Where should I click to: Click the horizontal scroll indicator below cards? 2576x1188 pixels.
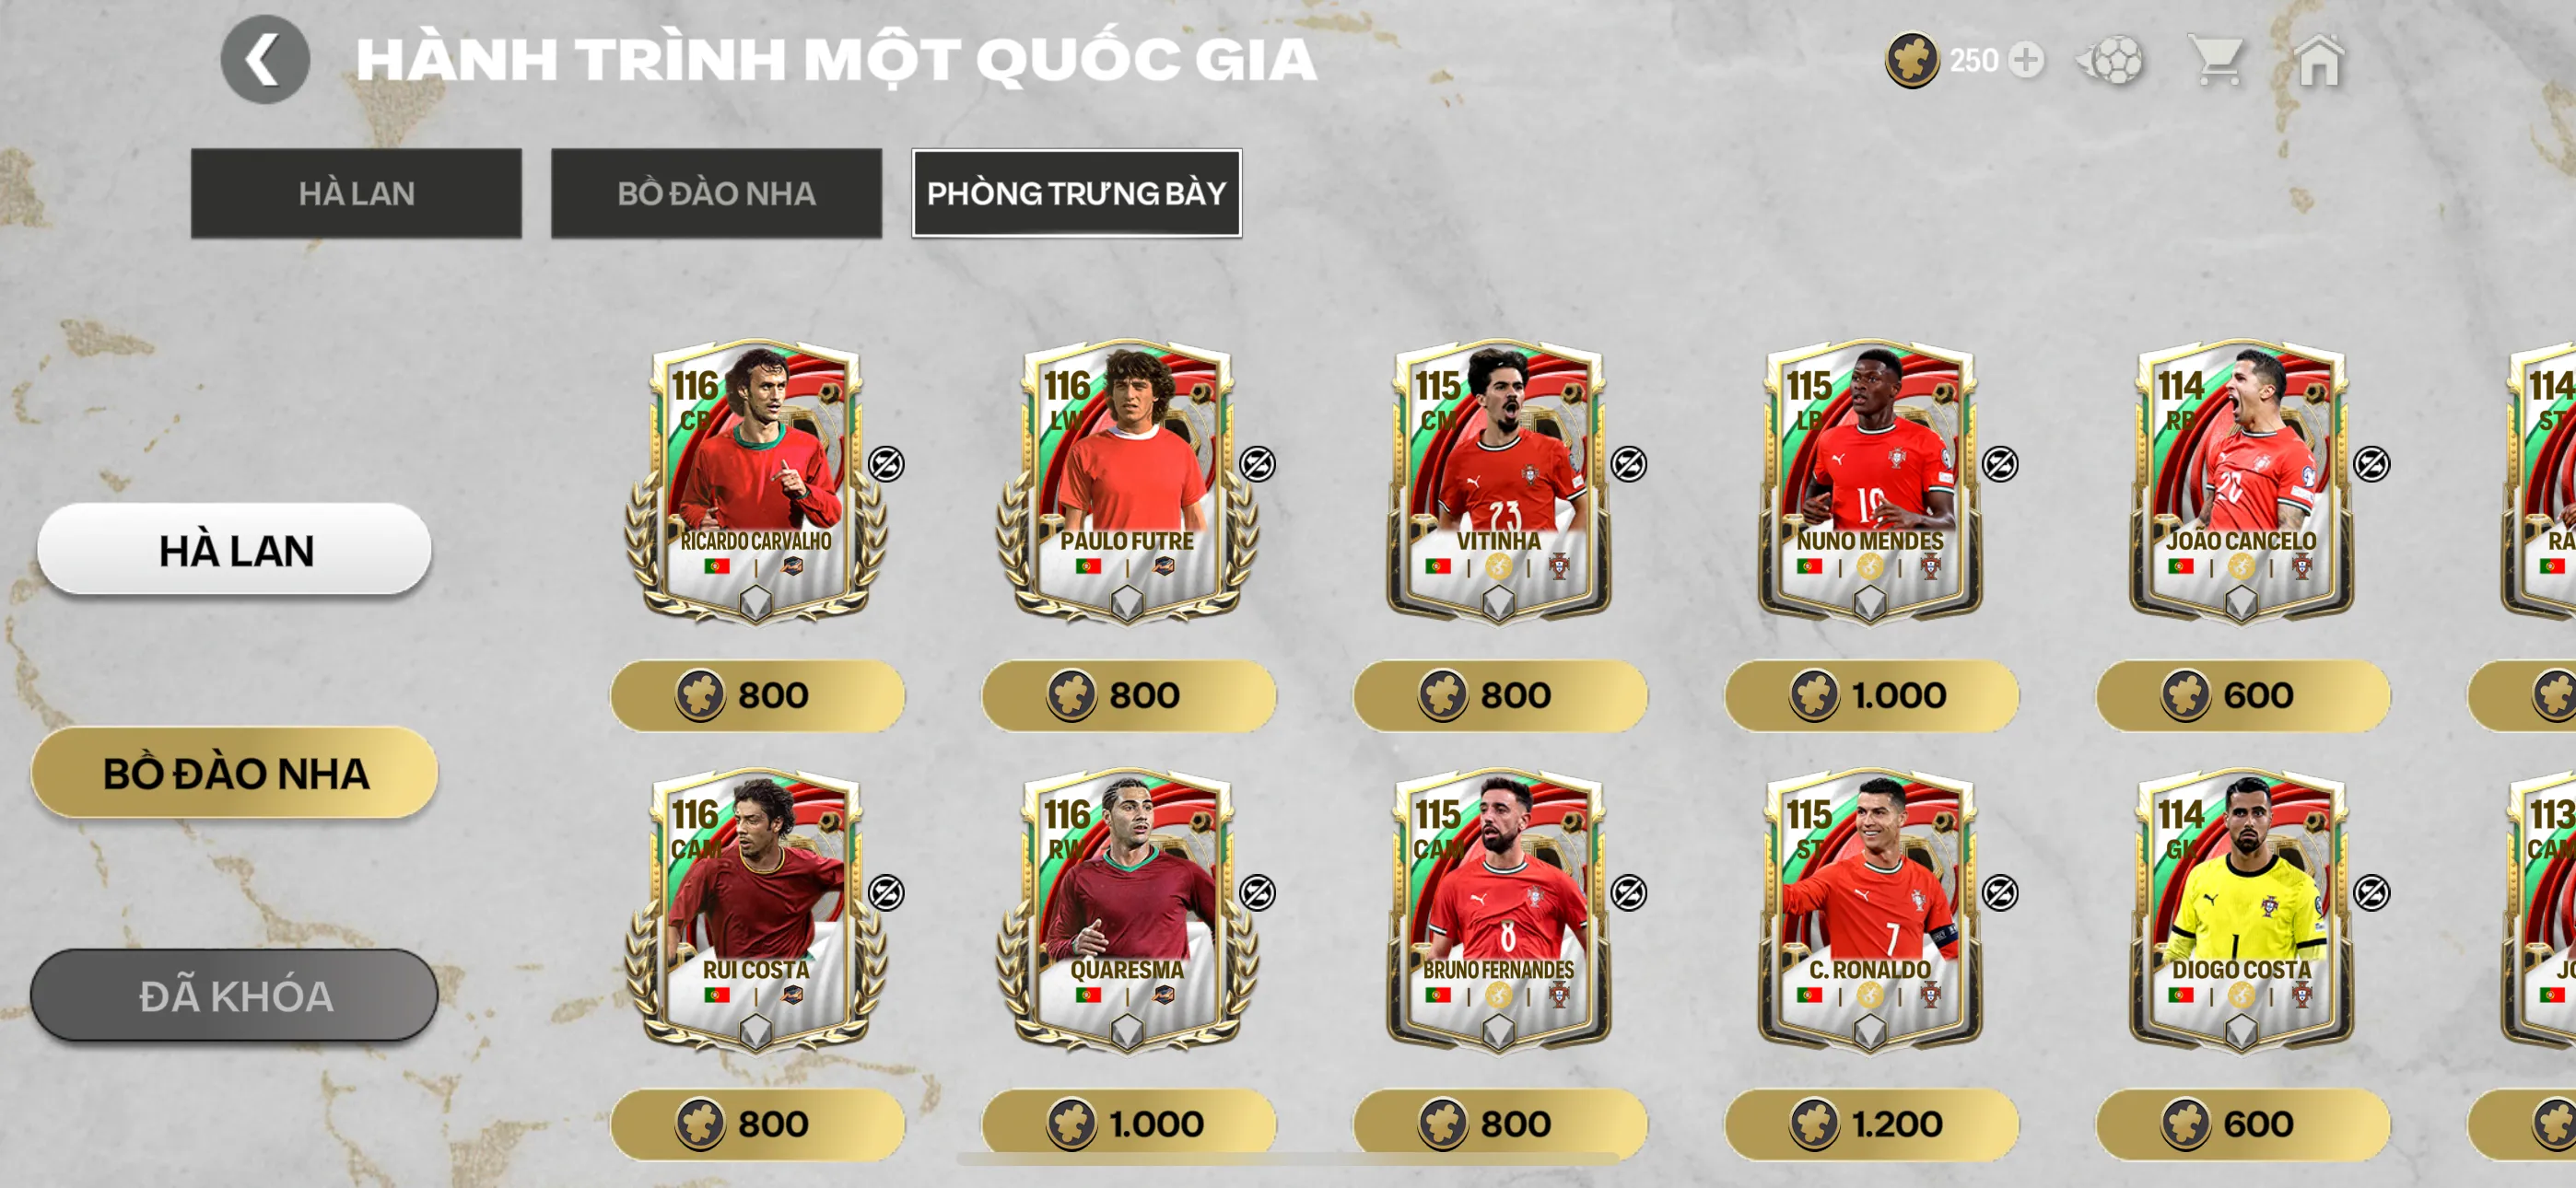coord(1288,1158)
